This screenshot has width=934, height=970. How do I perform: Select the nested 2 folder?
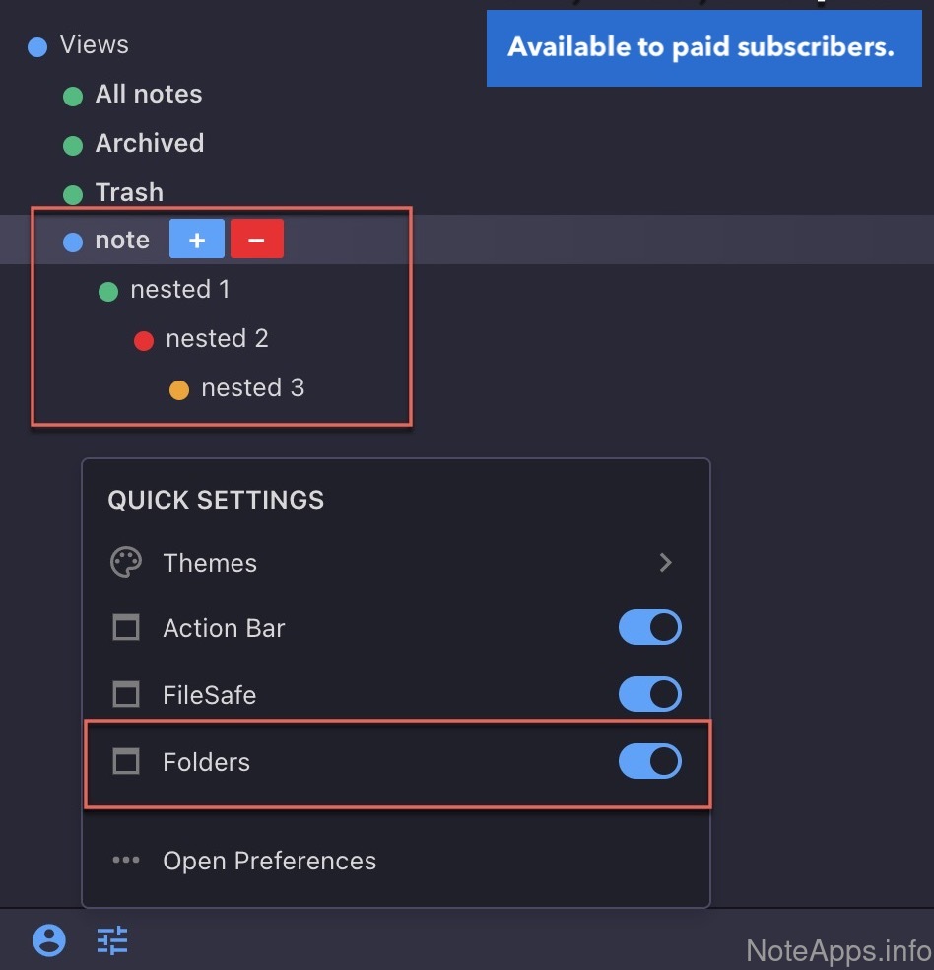pos(217,339)
